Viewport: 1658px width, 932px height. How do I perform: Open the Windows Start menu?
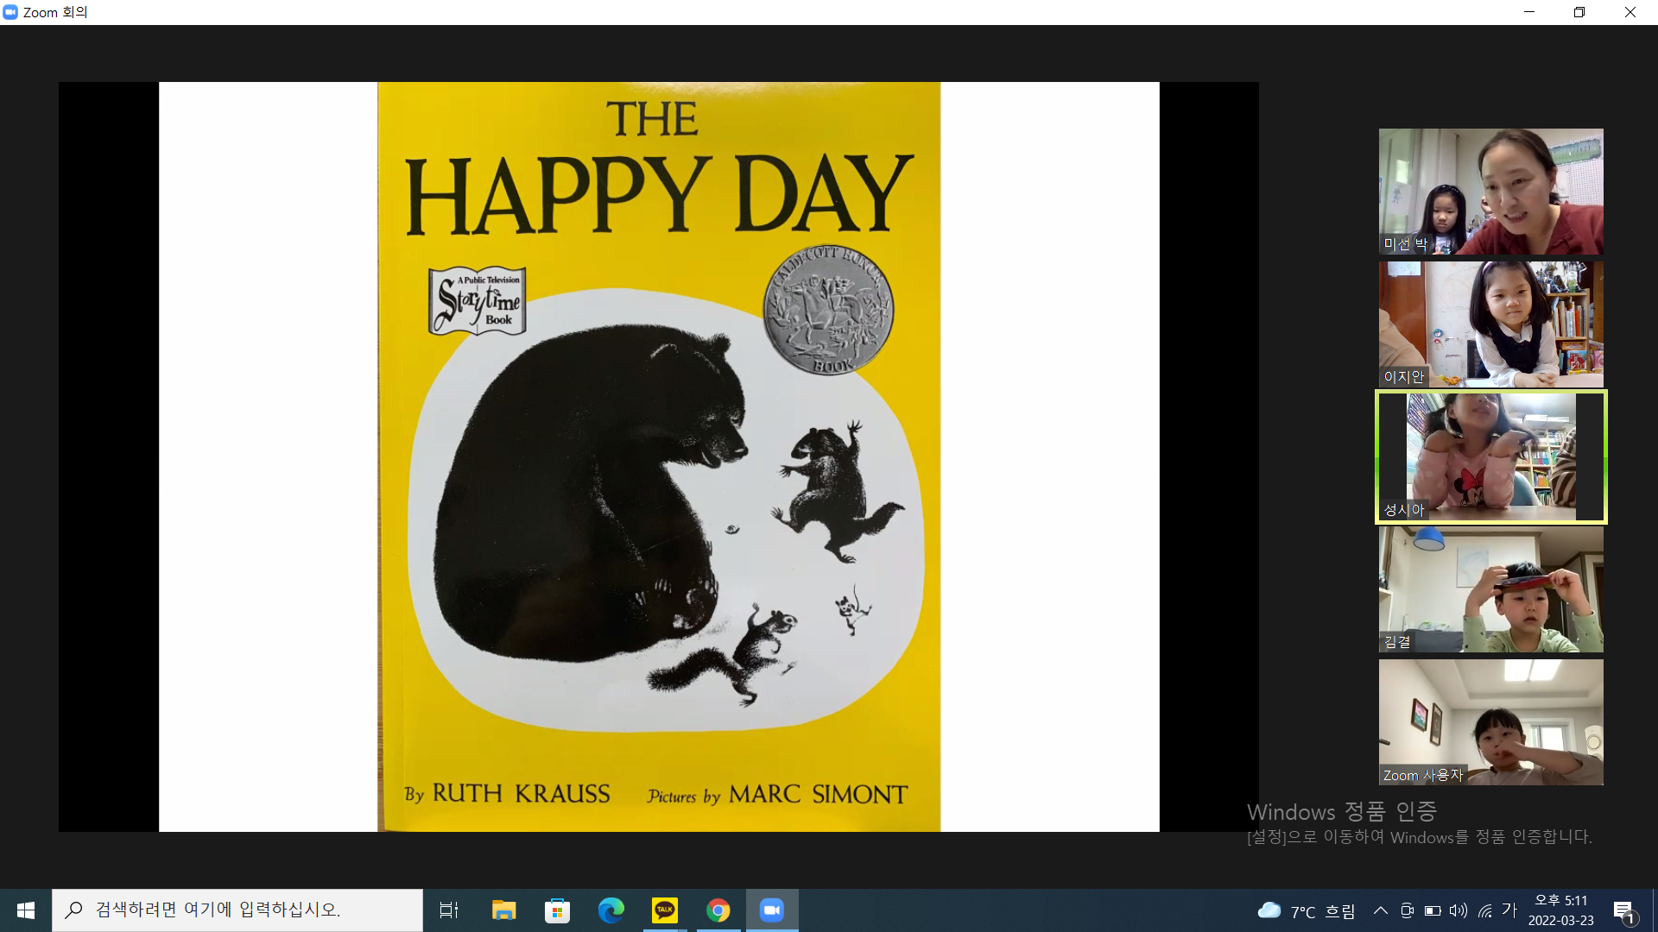(x=26, y=910)
